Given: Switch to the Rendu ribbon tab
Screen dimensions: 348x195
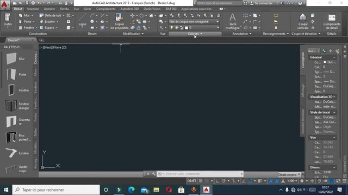Looking at the screenshot, I should (x=64, y=9).
